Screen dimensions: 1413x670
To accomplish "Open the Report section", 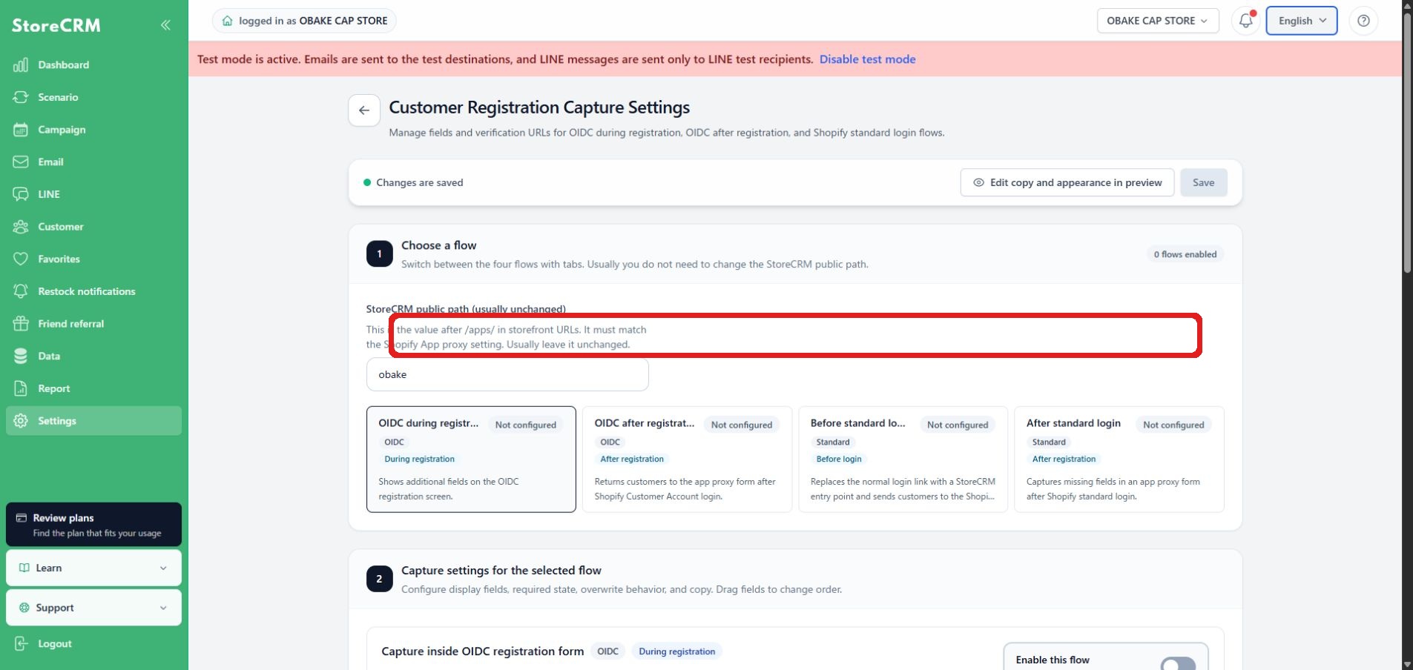I will click(93, 388).
